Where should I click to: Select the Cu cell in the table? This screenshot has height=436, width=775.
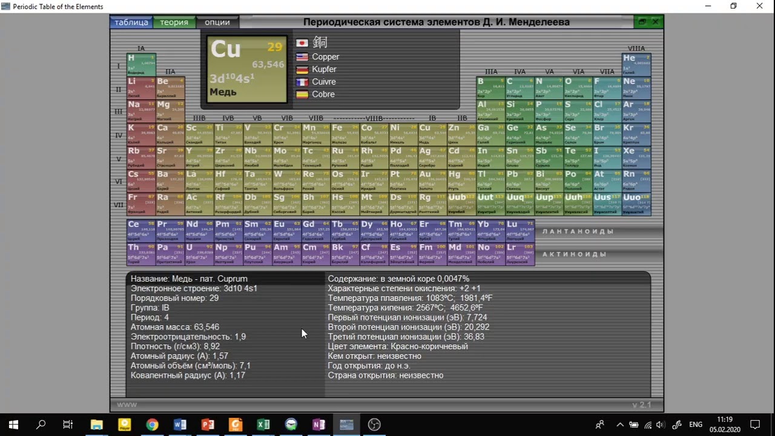coord(432,134)
